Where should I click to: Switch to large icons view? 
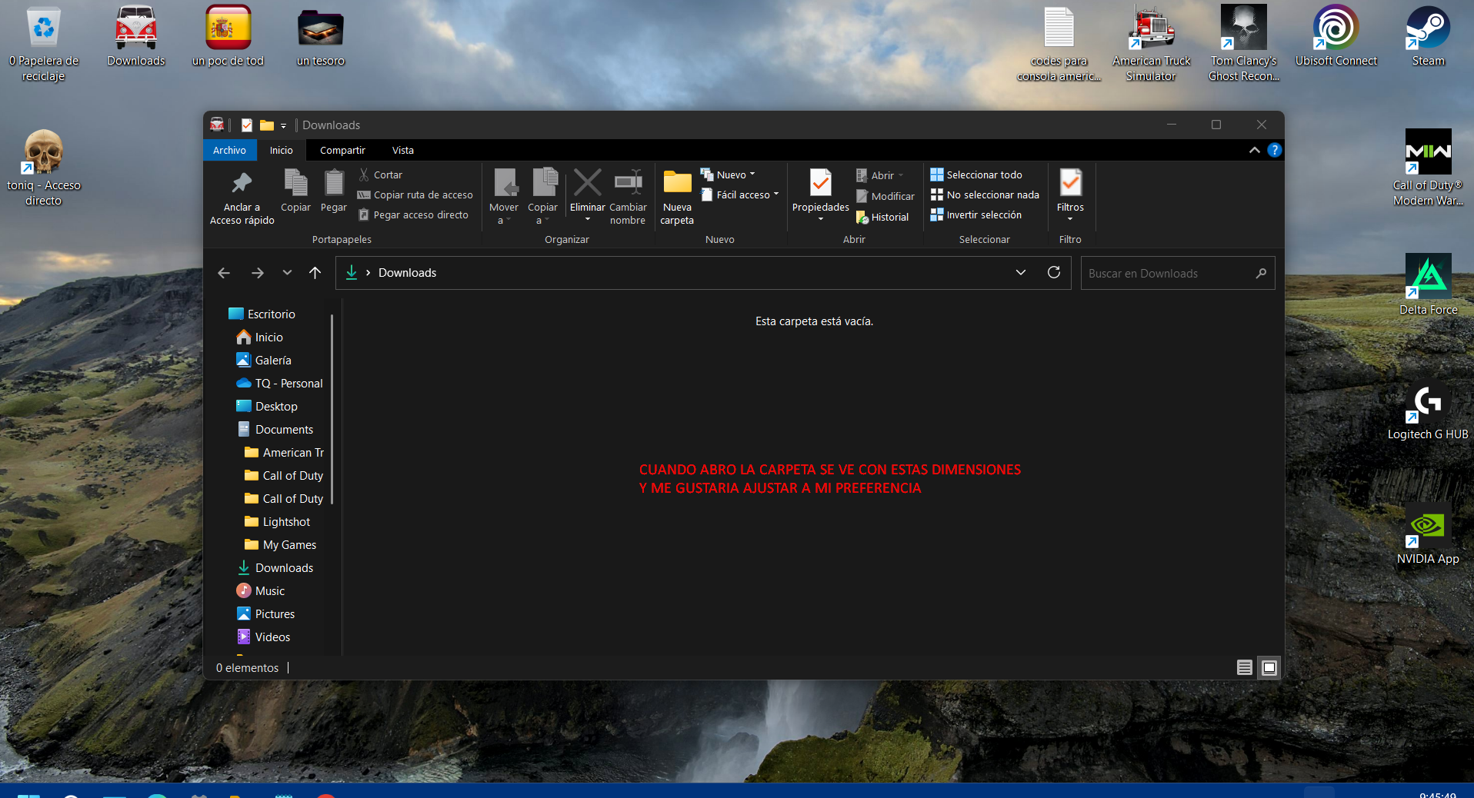coord(1269,667)
